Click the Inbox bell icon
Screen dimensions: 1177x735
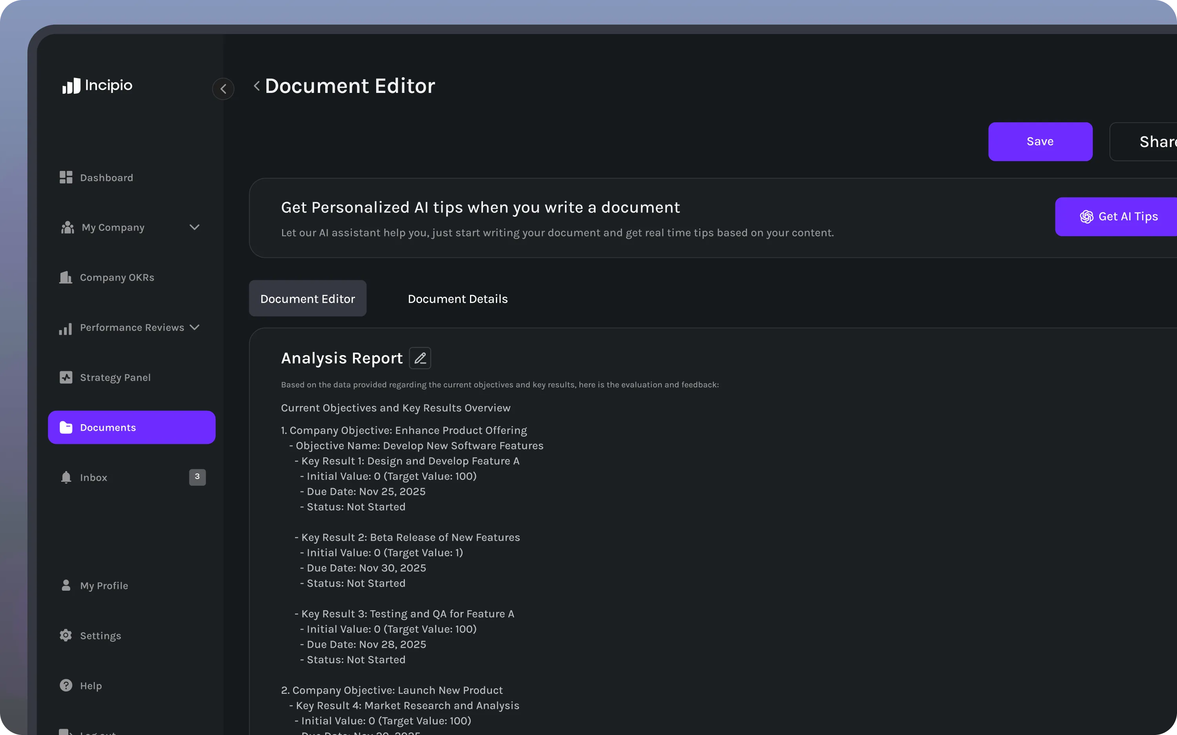tap(66, 477)
